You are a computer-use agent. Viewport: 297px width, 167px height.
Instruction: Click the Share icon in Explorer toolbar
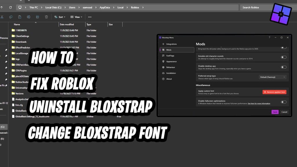click(x=37, y=17)
